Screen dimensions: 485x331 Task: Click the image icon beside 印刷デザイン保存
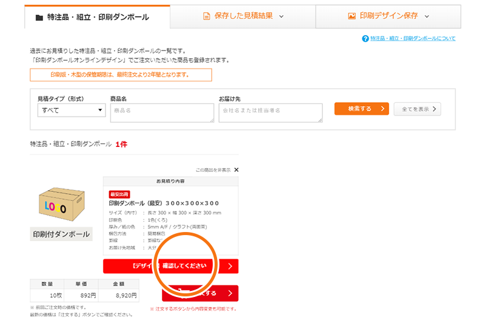(352, 16)
